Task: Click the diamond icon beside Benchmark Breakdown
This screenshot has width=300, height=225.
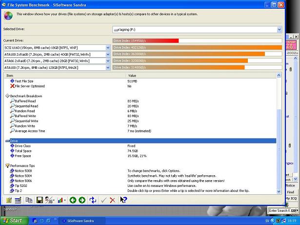Action: coord(7,96)
